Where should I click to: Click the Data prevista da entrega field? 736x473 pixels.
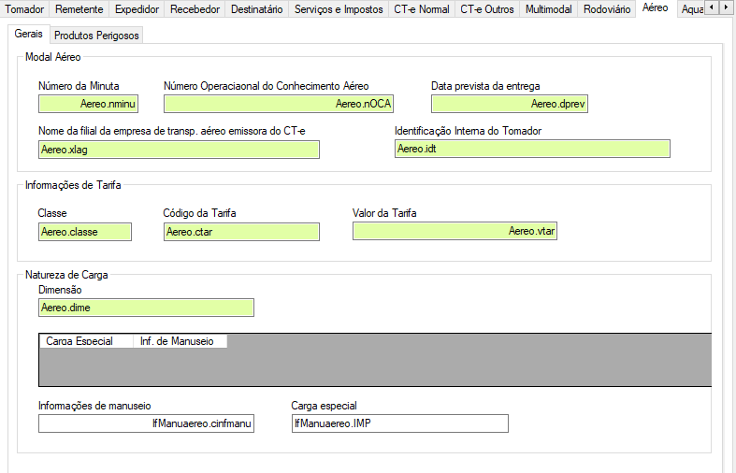pos(510,104)
